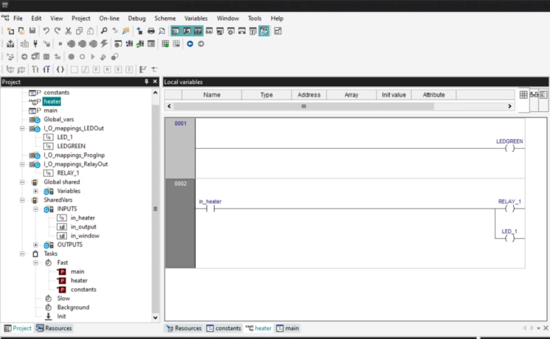
Task: Switch to the main editor tab
Action: point(288,328)
